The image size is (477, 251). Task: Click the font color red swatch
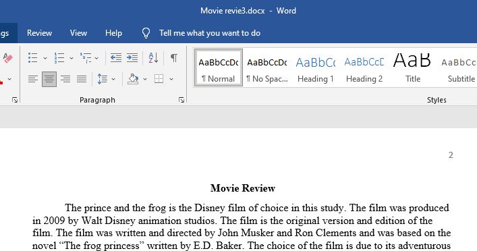[x=1, y=82]
